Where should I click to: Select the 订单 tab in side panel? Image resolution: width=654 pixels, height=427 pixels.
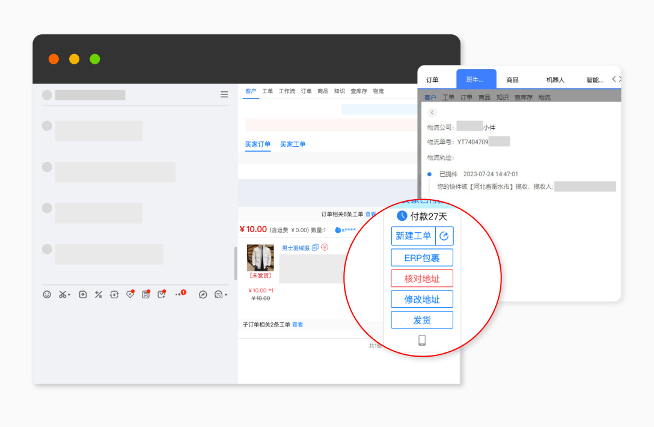pyautogui.click(x=433, y=80)
